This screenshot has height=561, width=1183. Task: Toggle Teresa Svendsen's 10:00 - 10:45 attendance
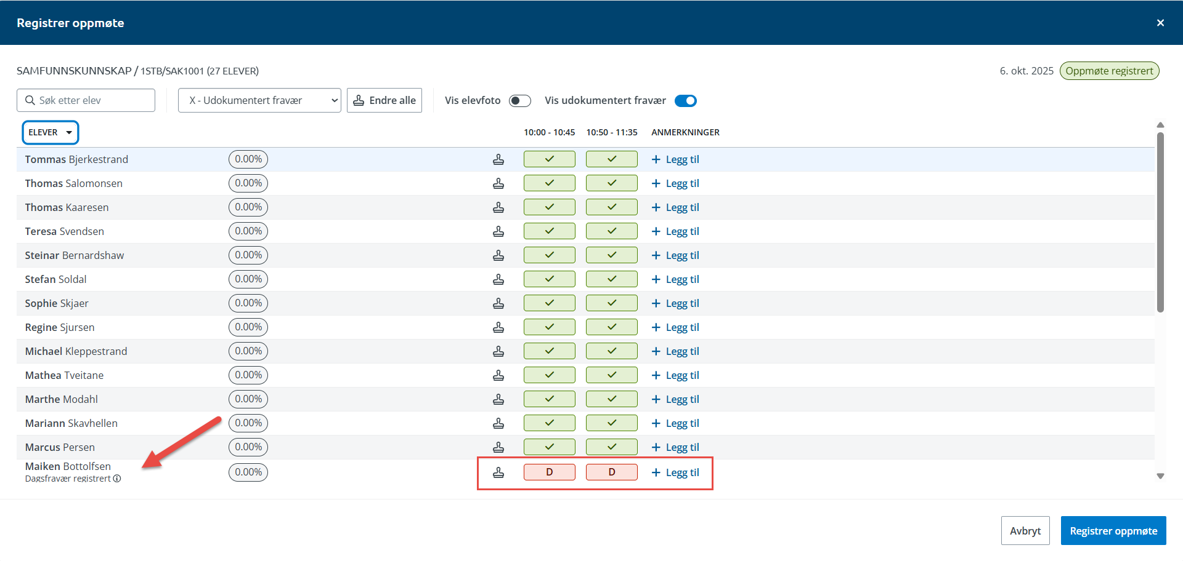click(550, 231)
